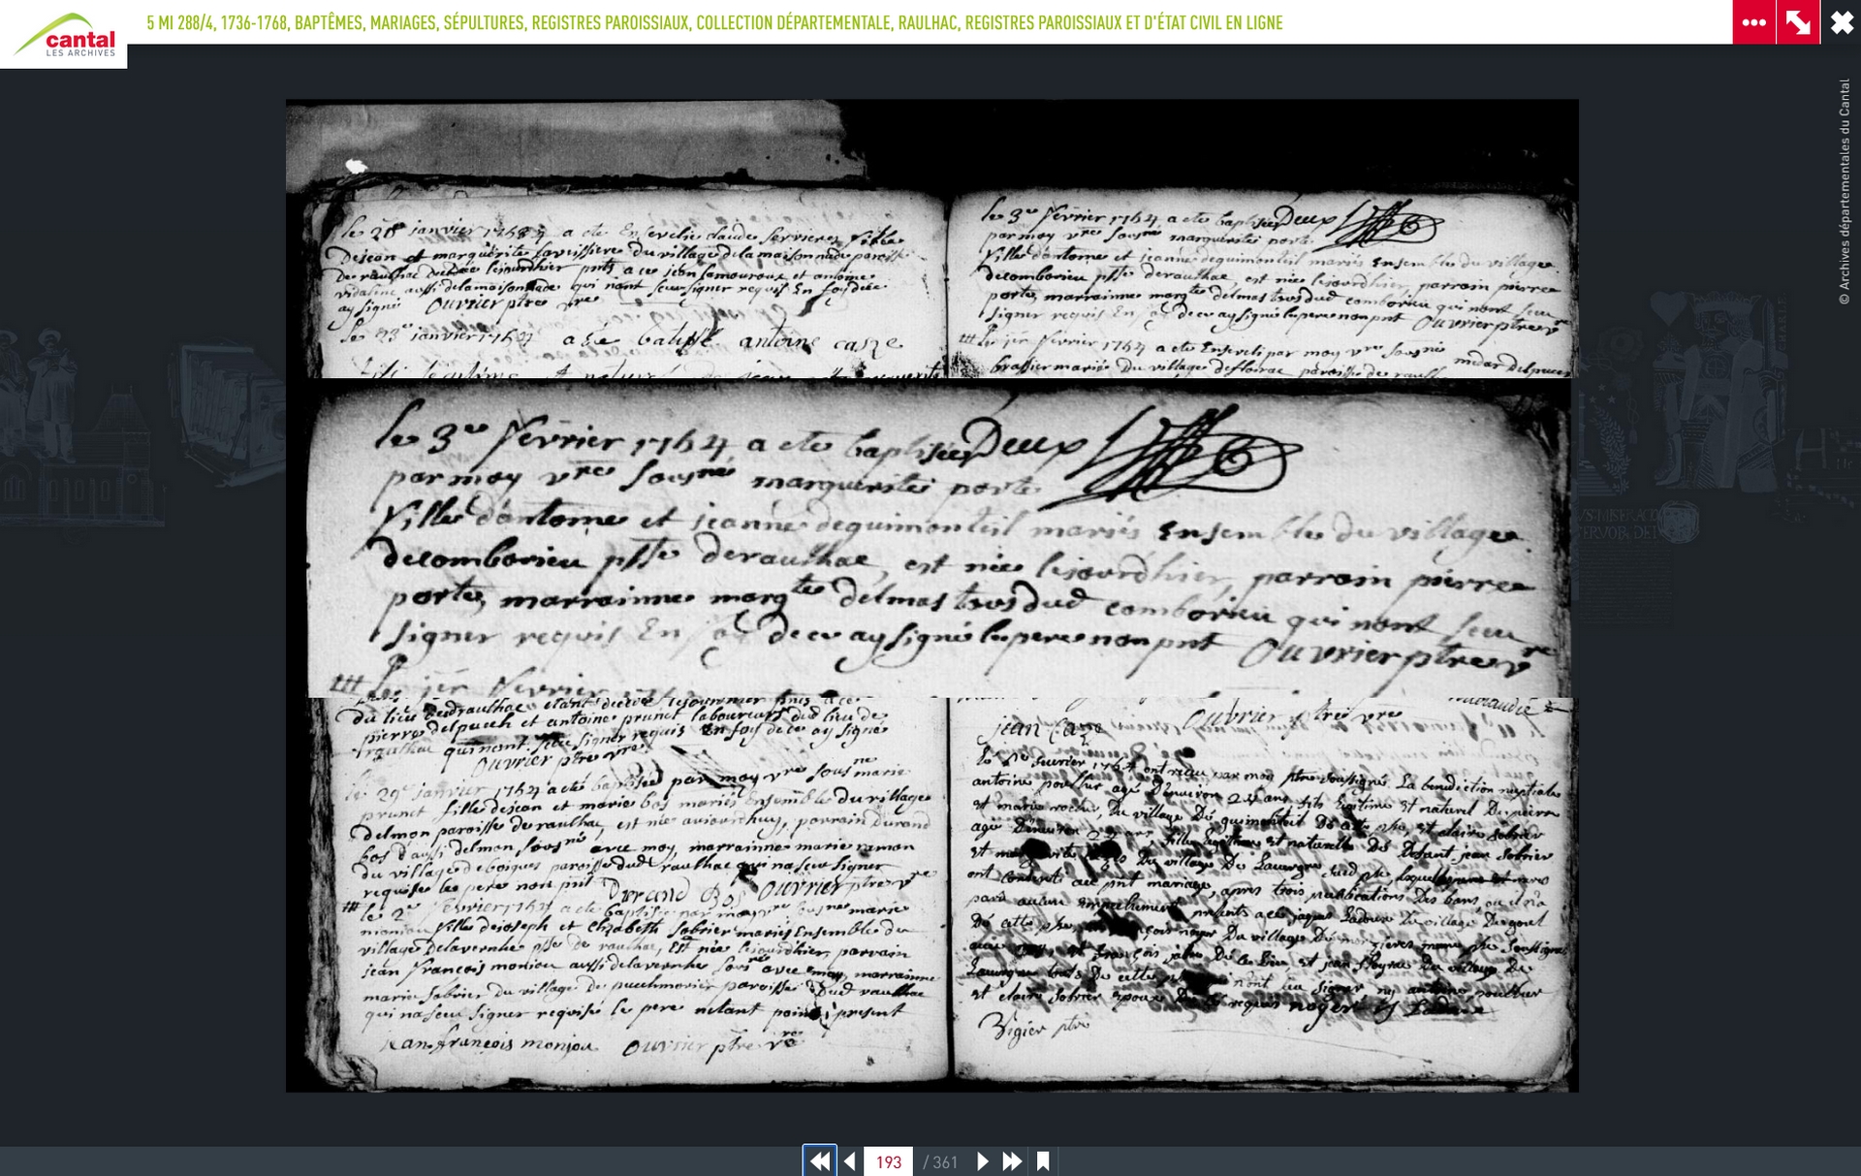Toggle fullscreen with the arrows icon
Screen dimensions: 1861x1176
point(1797,22)
